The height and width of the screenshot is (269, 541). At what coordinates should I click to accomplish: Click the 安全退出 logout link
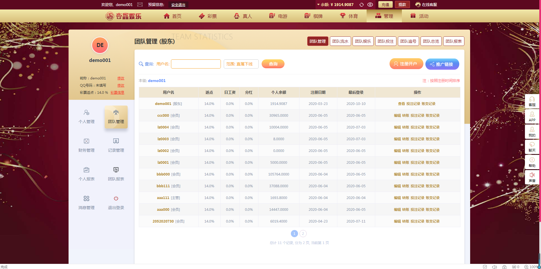pos(178,5)
